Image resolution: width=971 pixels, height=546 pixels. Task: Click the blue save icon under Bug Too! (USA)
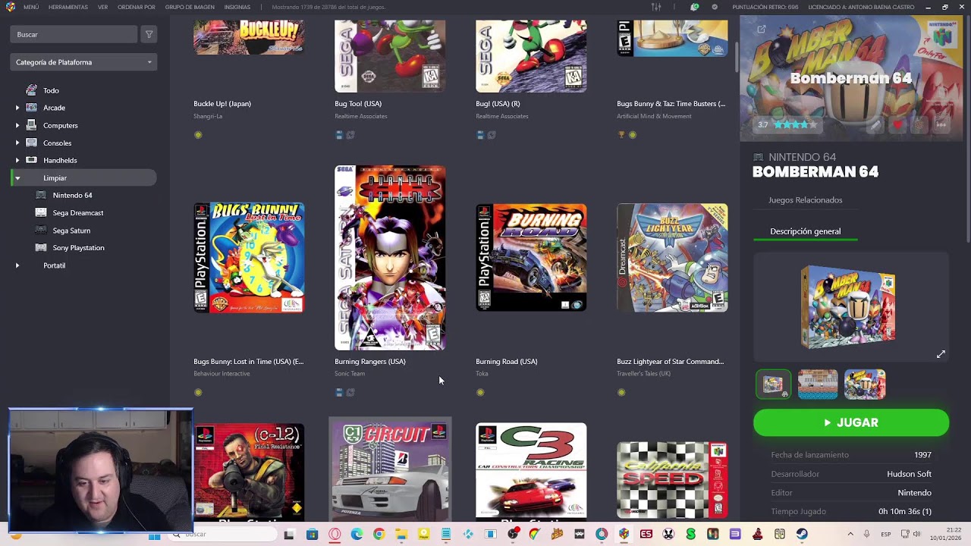[339, 135]
